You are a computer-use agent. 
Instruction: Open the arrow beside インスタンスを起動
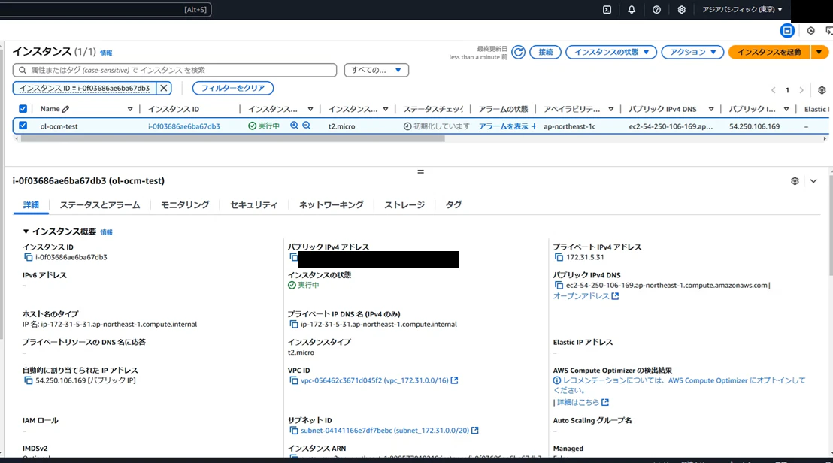(819, 52)
